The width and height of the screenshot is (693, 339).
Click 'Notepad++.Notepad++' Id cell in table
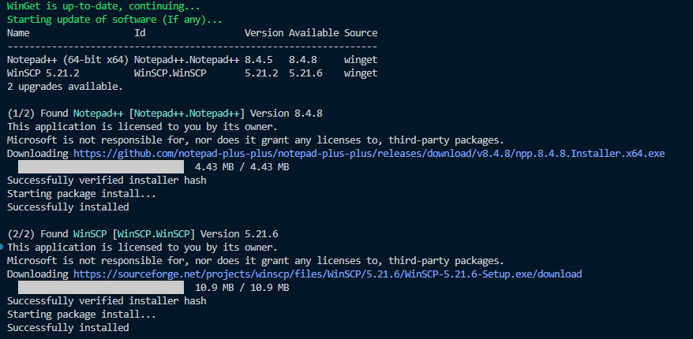tap(186, 60)
